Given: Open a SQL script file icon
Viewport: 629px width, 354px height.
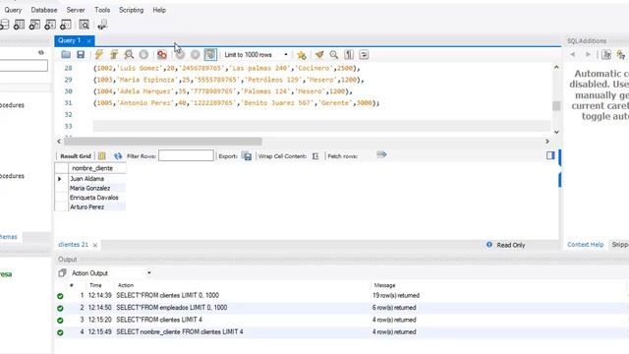Looking at the screenshot, I should tap(66, 55).
